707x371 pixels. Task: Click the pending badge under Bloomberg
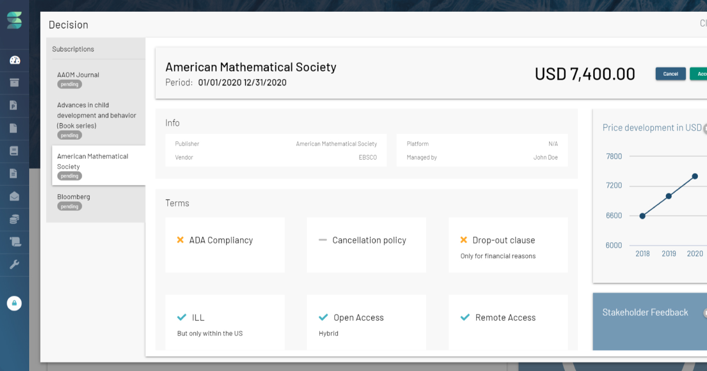(x=70, y=206)
